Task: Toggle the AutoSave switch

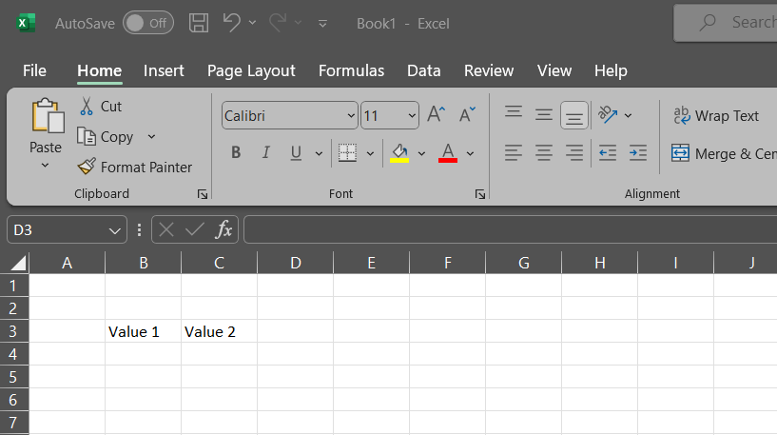Action: coord(148,23)
